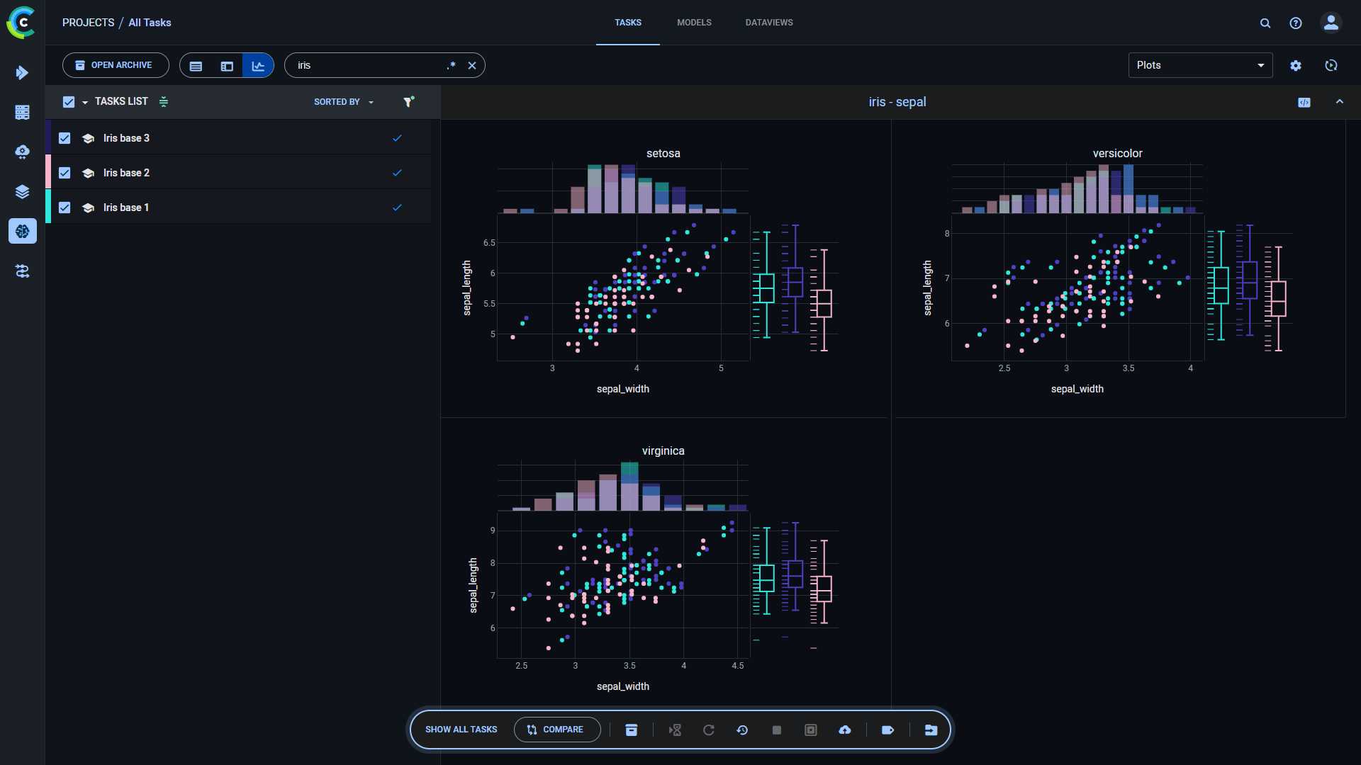Click the COMPARE button
The image size is (1361, 765).
[x=557, y=730]
